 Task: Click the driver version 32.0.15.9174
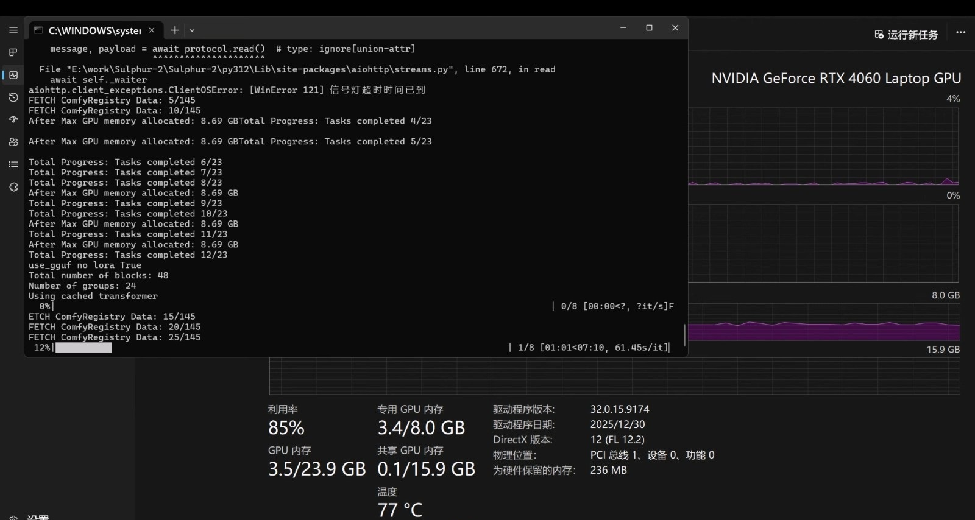(x=620, y=409)
